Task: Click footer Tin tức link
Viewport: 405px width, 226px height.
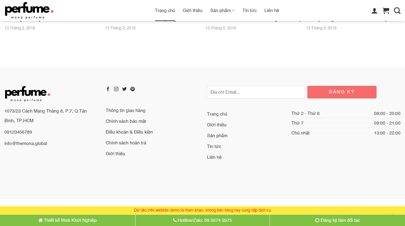Action: click(x=214, y=146)
